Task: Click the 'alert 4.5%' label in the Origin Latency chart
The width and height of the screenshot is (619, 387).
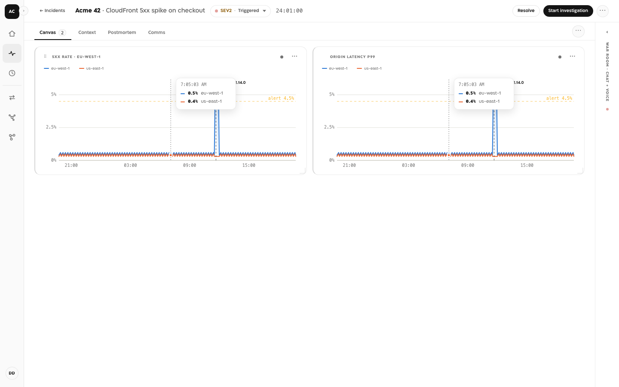Action: click(x=559, y=98)
